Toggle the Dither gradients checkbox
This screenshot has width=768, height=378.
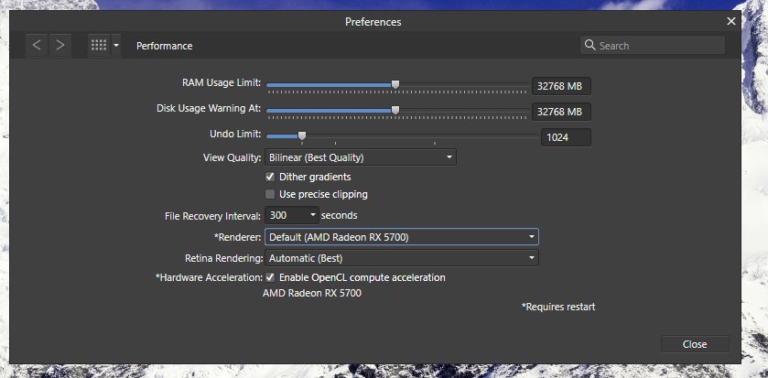click(270, 177)
